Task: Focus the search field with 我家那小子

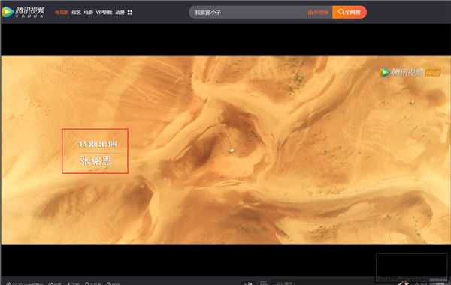Action: [x=247, y=12]
